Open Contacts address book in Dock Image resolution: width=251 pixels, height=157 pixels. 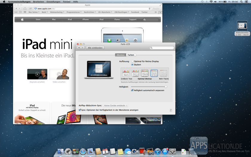pyautogui.click(x=98, y=151)
